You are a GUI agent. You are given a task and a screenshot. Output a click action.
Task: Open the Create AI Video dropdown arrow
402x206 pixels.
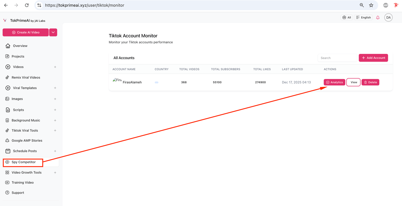[x=53, y=32]
